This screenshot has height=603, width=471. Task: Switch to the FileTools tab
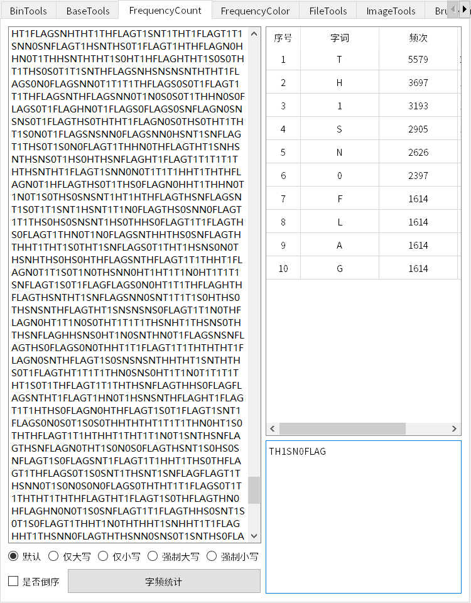click(328, 11)
